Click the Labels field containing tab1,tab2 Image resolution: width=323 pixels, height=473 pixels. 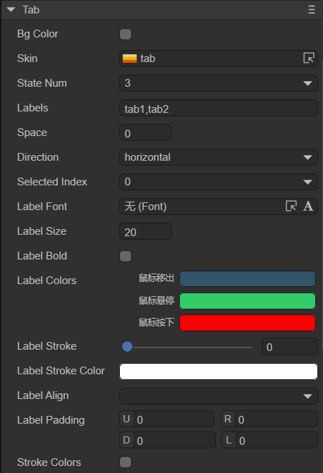[219, 108]
